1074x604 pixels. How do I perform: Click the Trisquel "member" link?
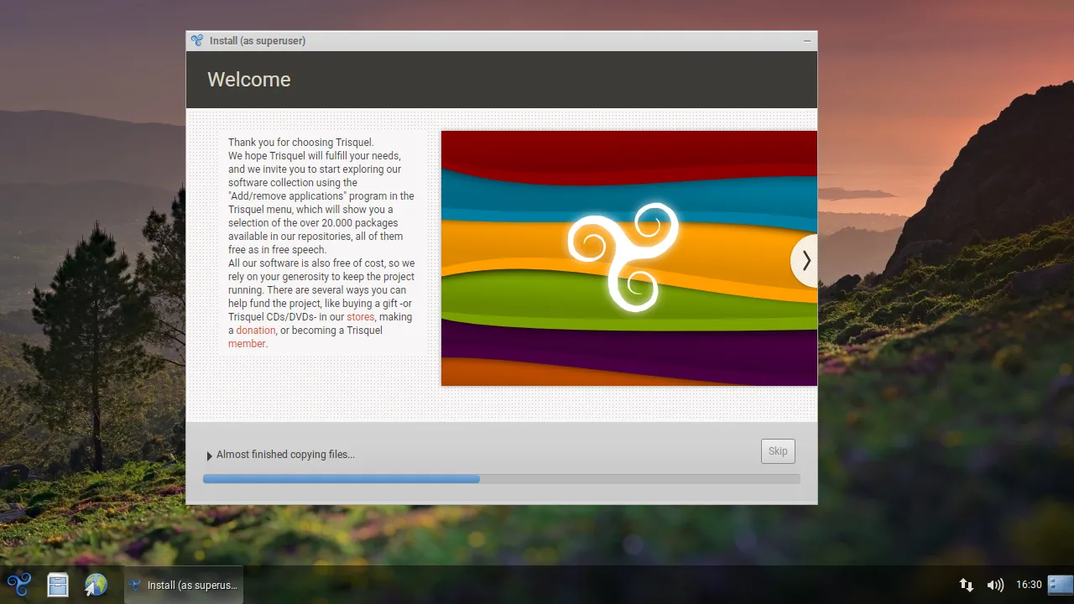[246, 344]
